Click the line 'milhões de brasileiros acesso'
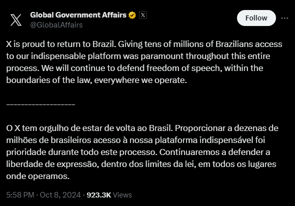Screen dimensions: 295x206 click(135, 140)
